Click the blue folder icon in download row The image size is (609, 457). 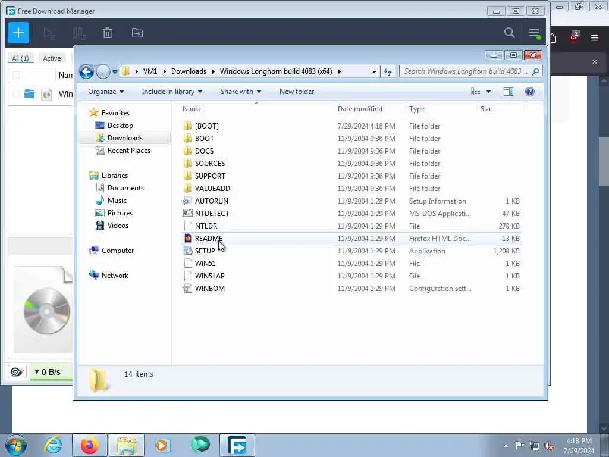click(30, 93)
